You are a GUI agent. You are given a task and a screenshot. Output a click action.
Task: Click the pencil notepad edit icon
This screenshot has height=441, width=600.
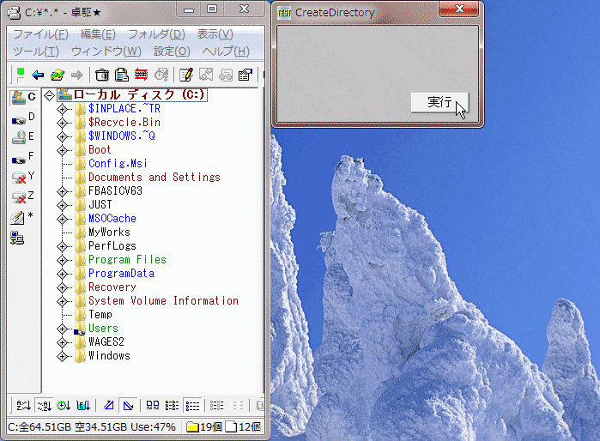[x=185, y=75]
